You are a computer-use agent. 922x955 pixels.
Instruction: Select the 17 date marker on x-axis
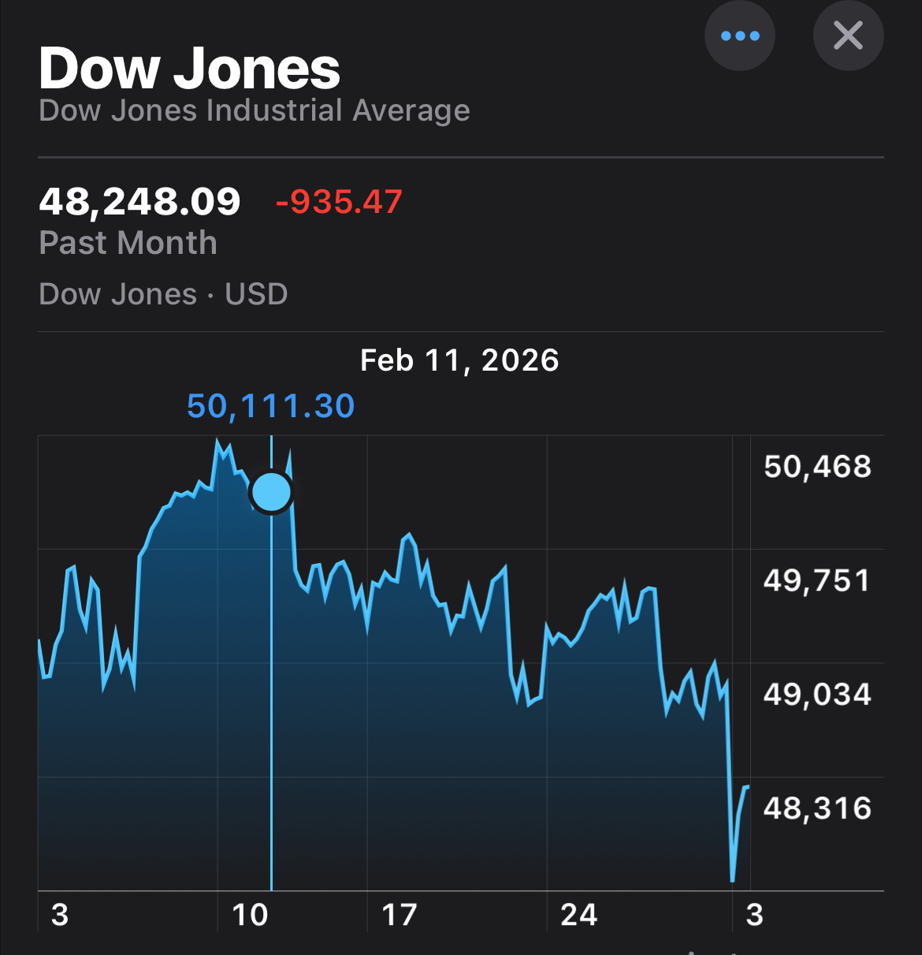tap(399, 915)
